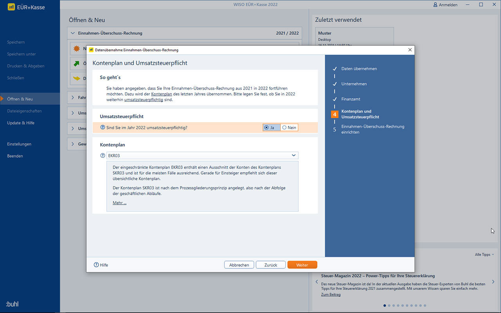
Task: Go to step Daten übernehmen in wizard
Action: (x=359, y=68)
